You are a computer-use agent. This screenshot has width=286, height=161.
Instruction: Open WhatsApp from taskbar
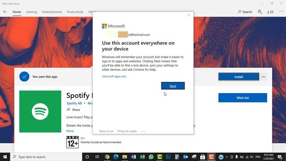click(x=151, y=157)
